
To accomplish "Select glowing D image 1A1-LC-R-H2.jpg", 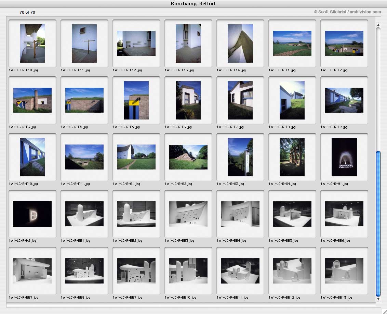I will (32, 214).
